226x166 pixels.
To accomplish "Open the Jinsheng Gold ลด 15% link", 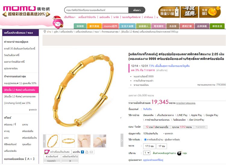I will (x=17, y=103).
